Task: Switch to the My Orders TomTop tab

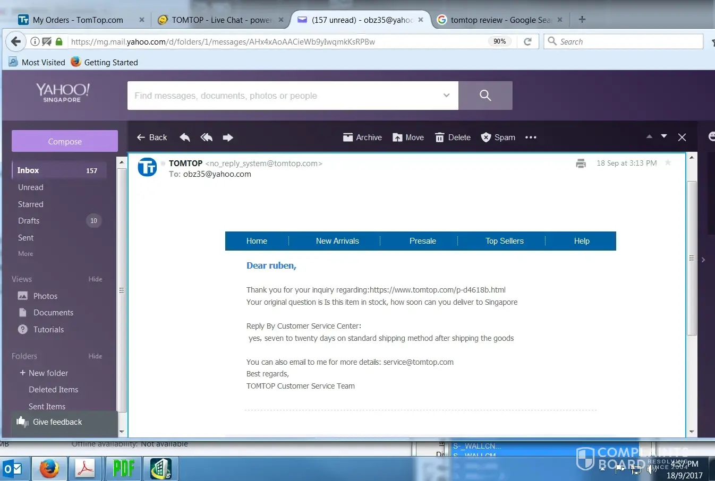Action: pos(78,20)
